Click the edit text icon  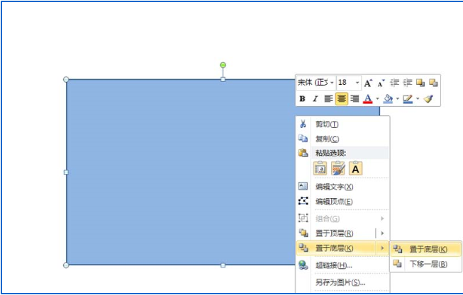pyautogui.click(x=303, y=186)
